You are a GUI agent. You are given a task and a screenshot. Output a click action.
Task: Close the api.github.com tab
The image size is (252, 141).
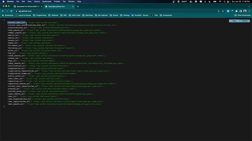(x=73, y=7)
